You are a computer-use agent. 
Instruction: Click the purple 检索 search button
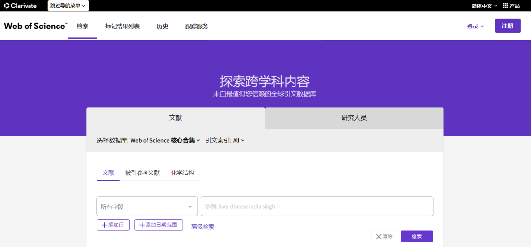(417, 237)
